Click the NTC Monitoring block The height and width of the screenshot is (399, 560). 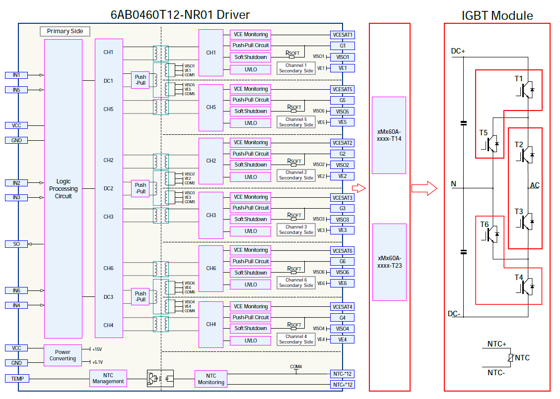click(x=211, y=379)
